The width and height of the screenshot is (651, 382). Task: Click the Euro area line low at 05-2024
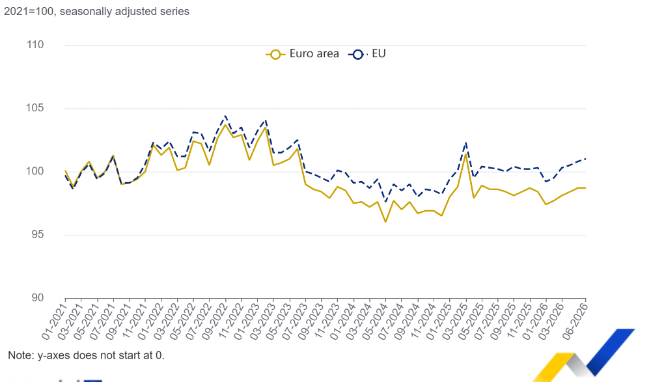coord(385,222)
